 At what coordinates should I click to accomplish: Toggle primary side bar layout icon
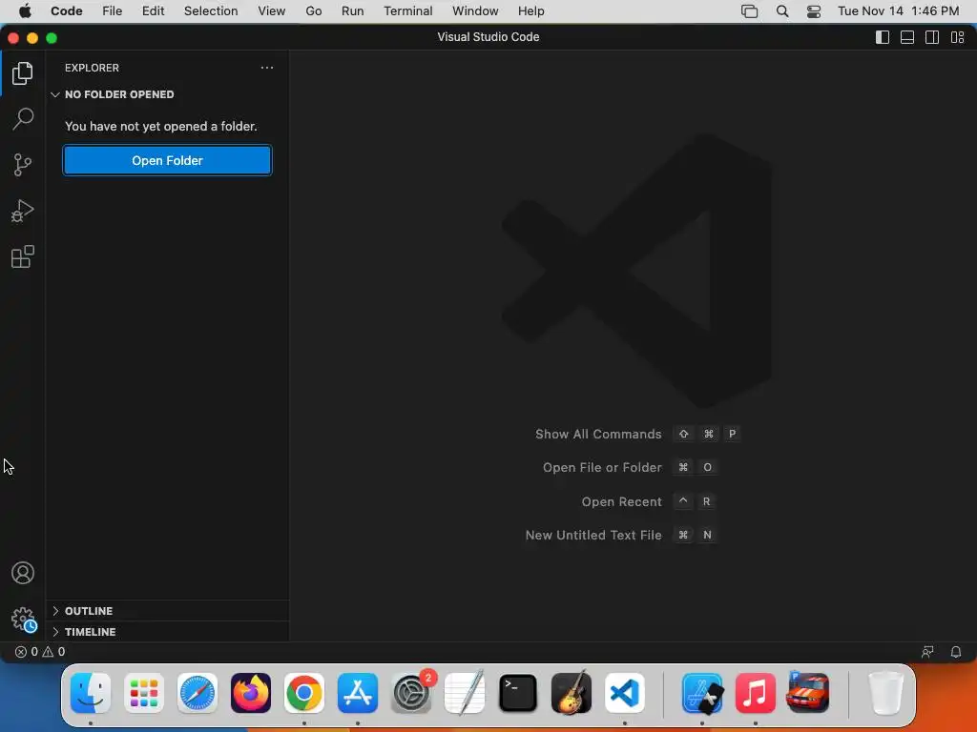pyautogui.click(x=883, y=37)
